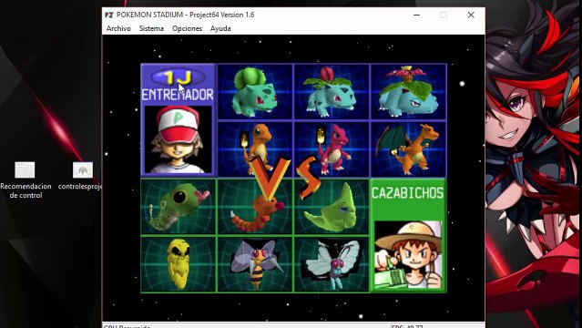Click the 1J player badge
The height and width of the screenshot is (328, 582).
[x=178, y=77]
